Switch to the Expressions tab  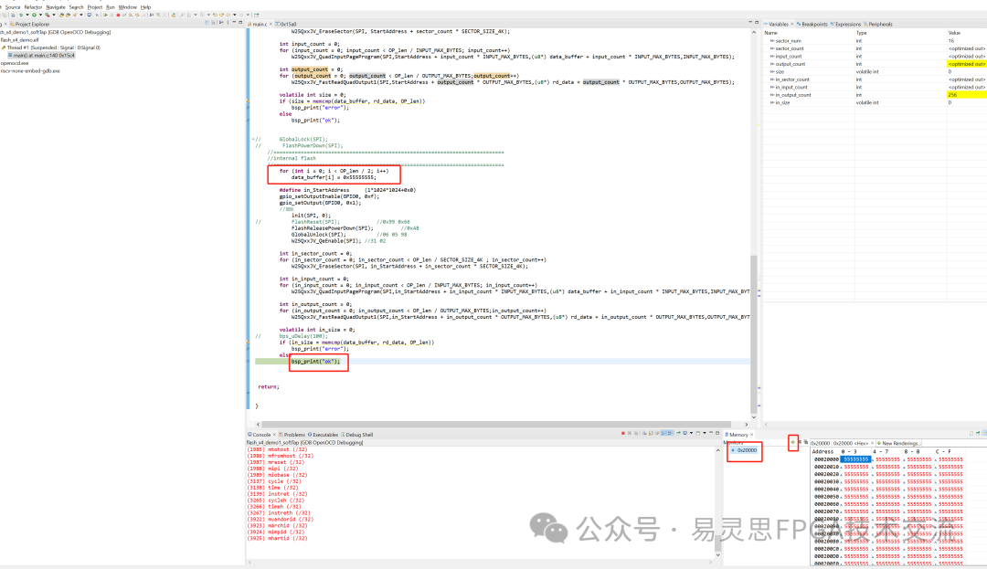click(845, 24)
